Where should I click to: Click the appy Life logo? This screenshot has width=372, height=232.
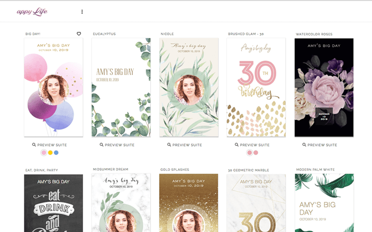pyautogui.click(x=32, y=12)
